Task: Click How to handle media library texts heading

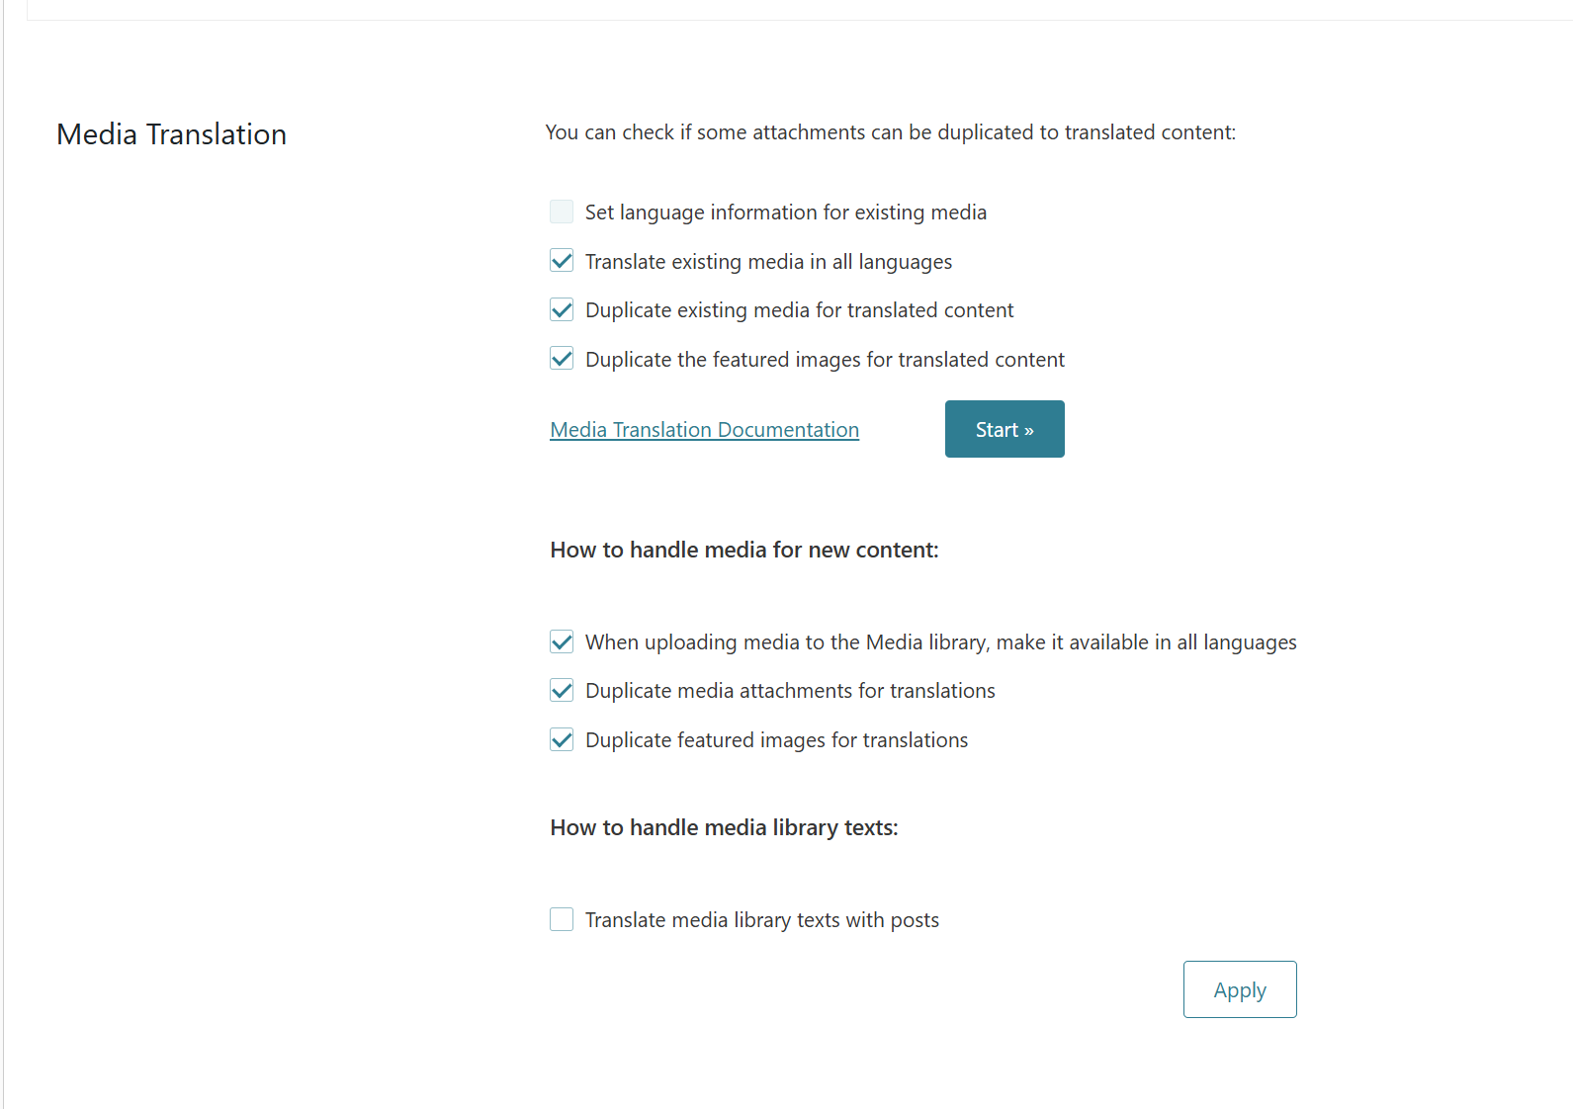Action: click(x=724, y=827)
